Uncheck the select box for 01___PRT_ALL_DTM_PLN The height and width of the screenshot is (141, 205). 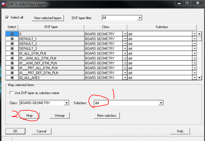point(12,68)
